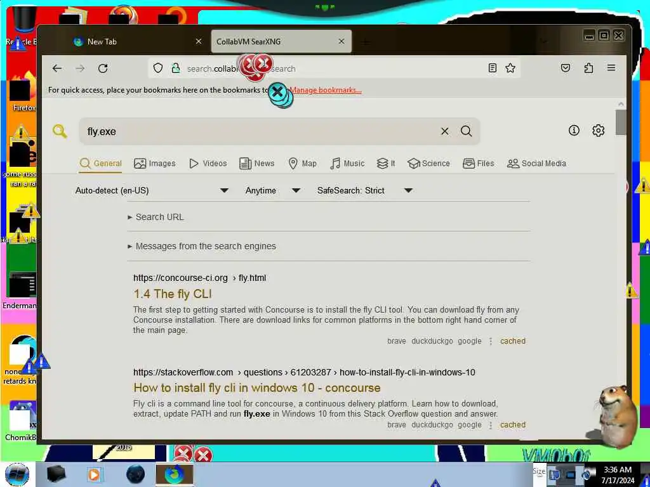Image resolution: width=650 pixels, height=487 pixels.
Task: Click the SearXNG logo magnifier icon
Action: click(60, 131)
